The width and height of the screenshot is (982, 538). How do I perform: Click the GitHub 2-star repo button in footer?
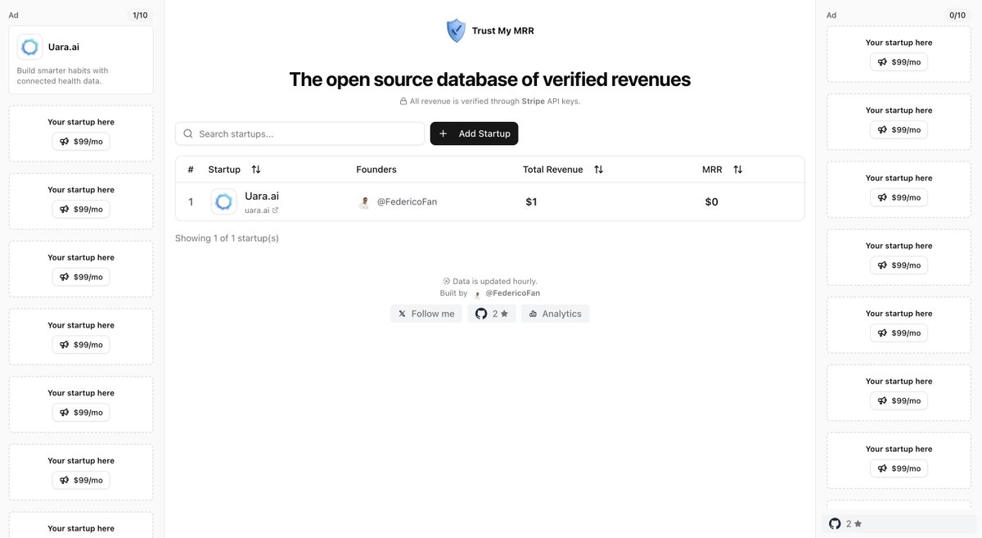pos(492,313)
